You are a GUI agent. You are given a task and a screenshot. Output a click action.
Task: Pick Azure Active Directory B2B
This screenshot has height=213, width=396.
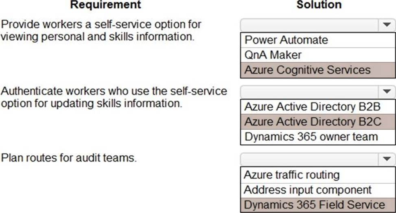point(312,107)
